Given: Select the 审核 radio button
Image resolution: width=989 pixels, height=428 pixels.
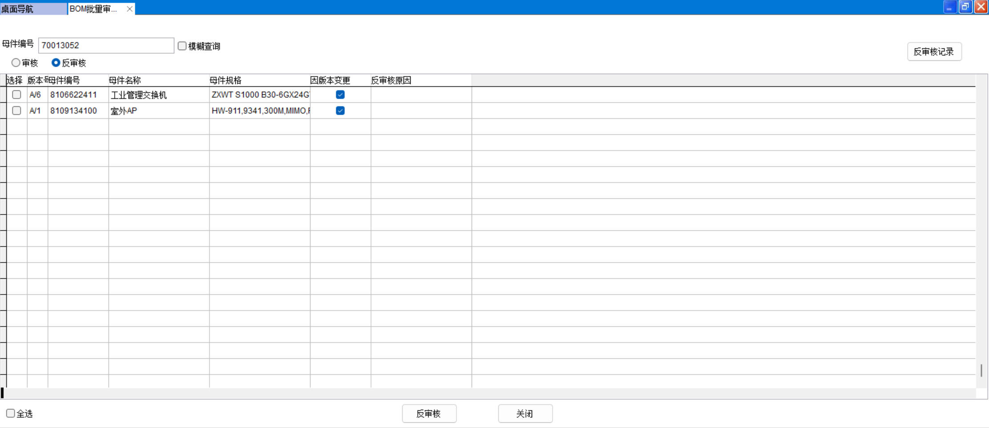Looking at the screenshot, I should coord(16,63).
